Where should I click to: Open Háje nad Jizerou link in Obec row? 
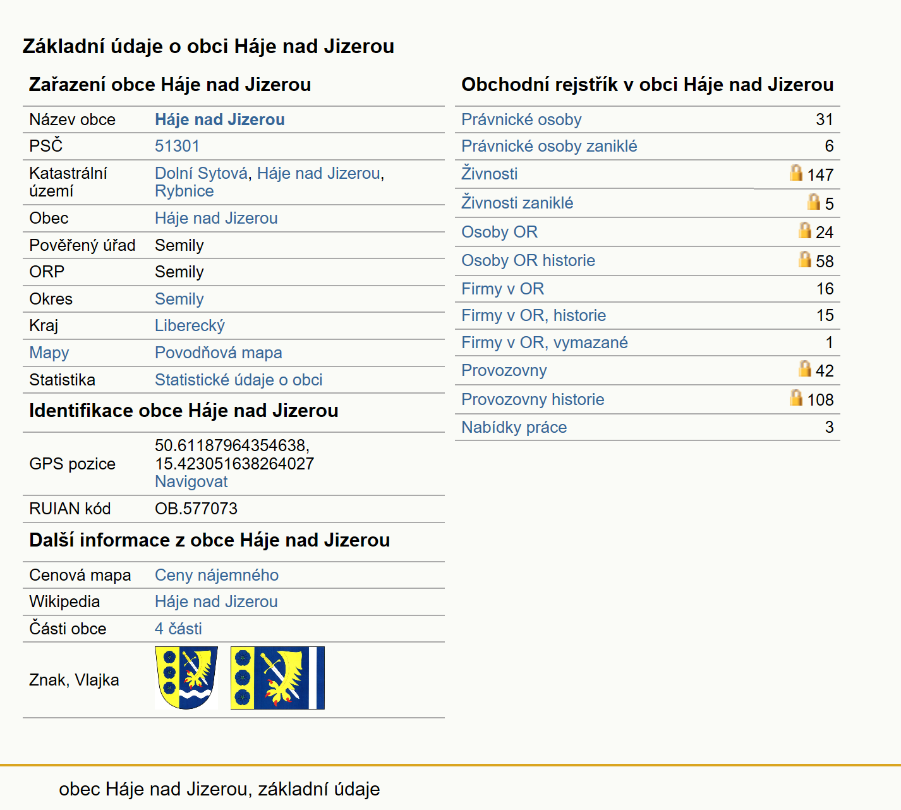pos(216,218)
